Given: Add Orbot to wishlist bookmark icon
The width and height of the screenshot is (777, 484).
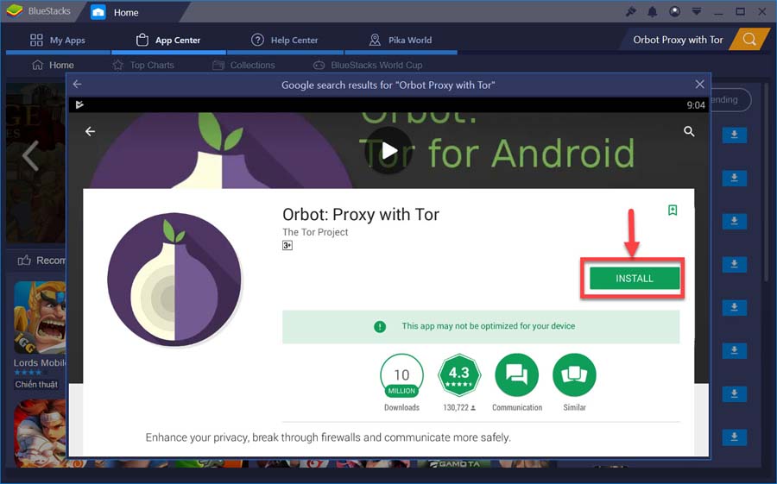Looking at the screenshot, I should (x=673, y=210).
